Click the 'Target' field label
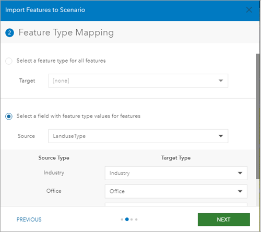 pos(27,81)
